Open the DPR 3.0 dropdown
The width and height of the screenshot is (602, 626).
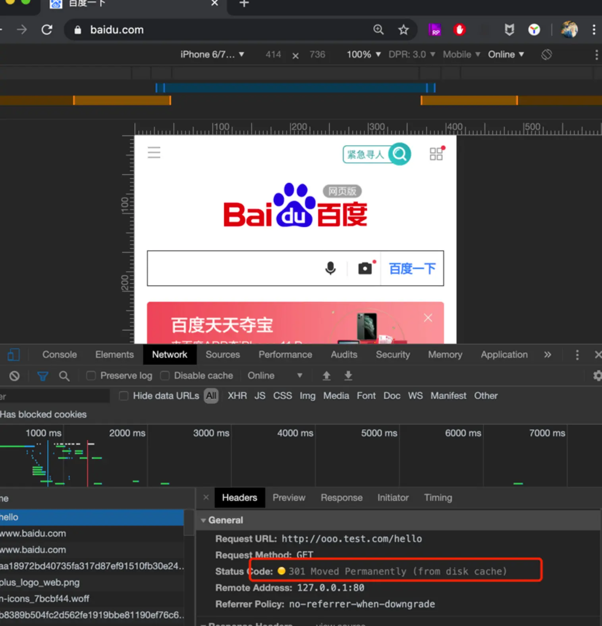(x=411, y=54)
